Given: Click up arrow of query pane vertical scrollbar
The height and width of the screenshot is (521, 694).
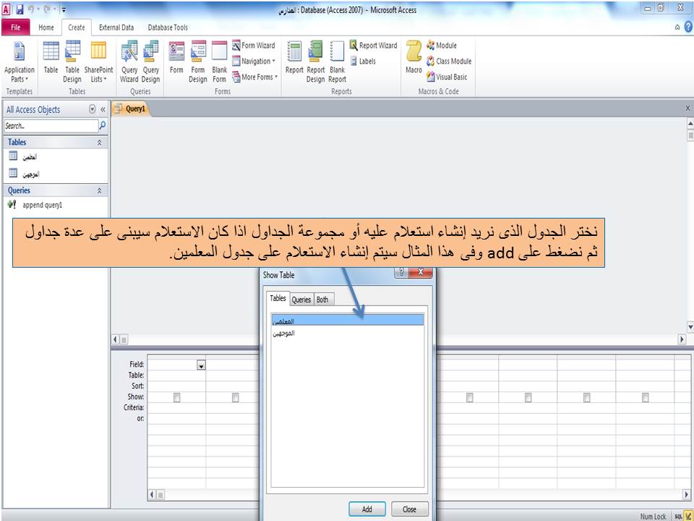Looking at the screenshot, I should tap(690, 123).
